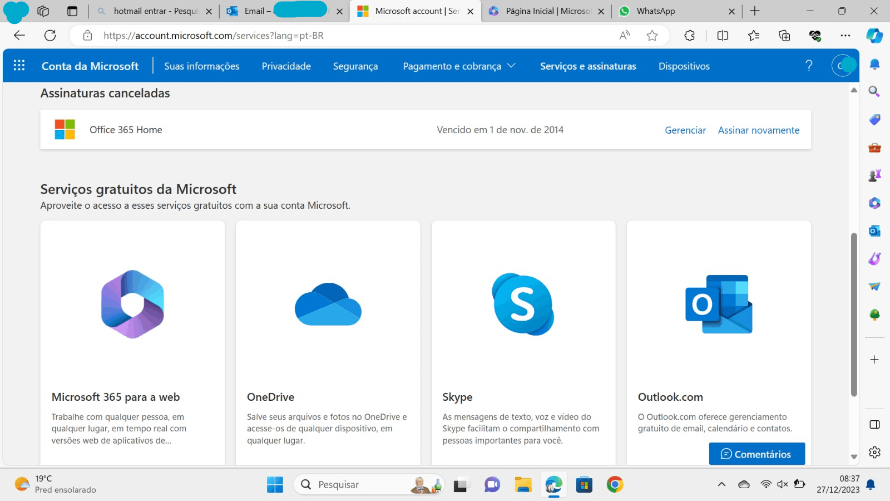
Task: Open tab actions menu
Action: point(72,11)
